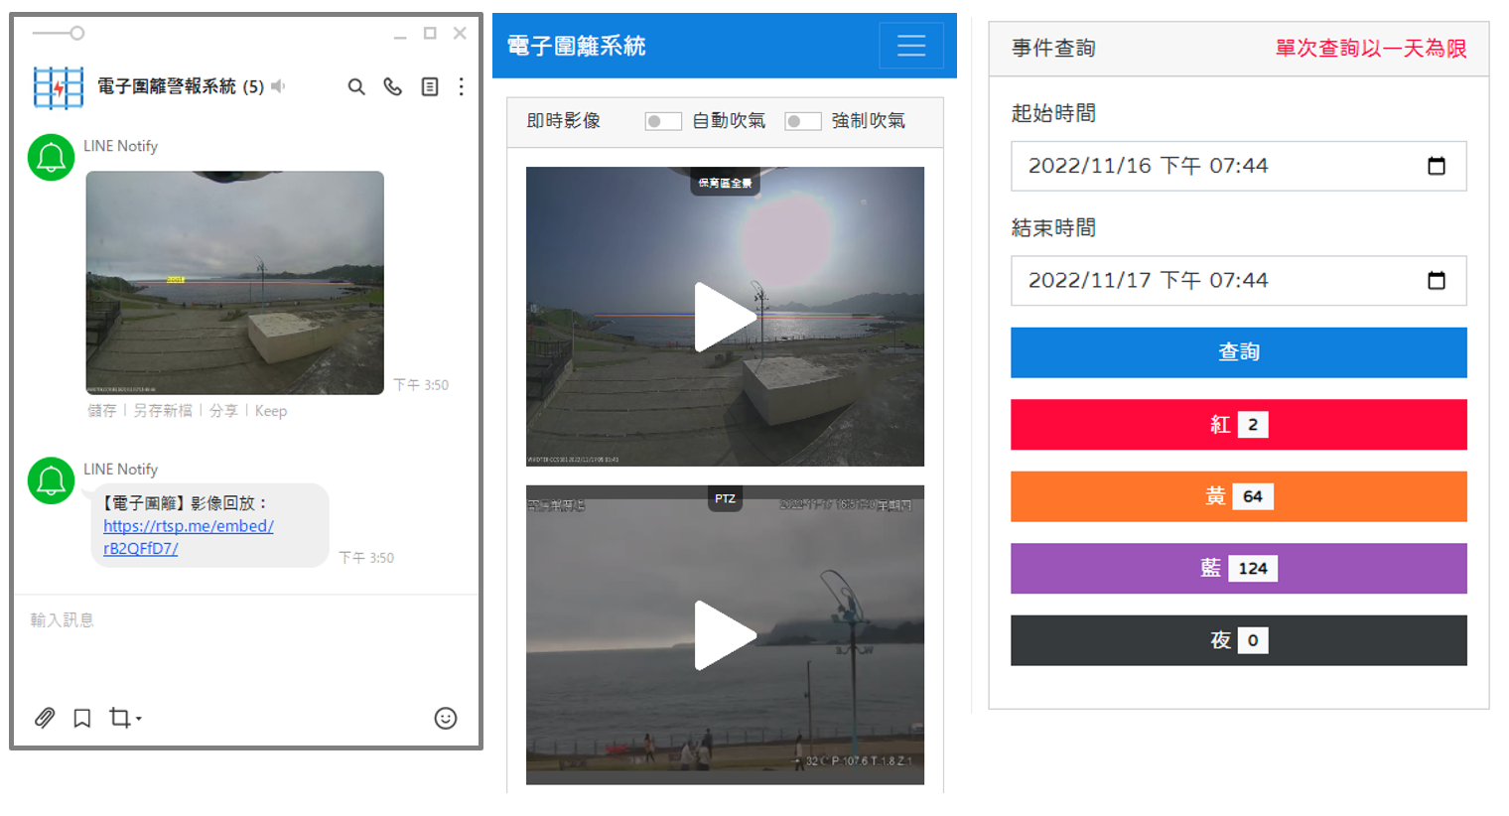
Task: Open the notes icon in chat header
Action: 430,87
